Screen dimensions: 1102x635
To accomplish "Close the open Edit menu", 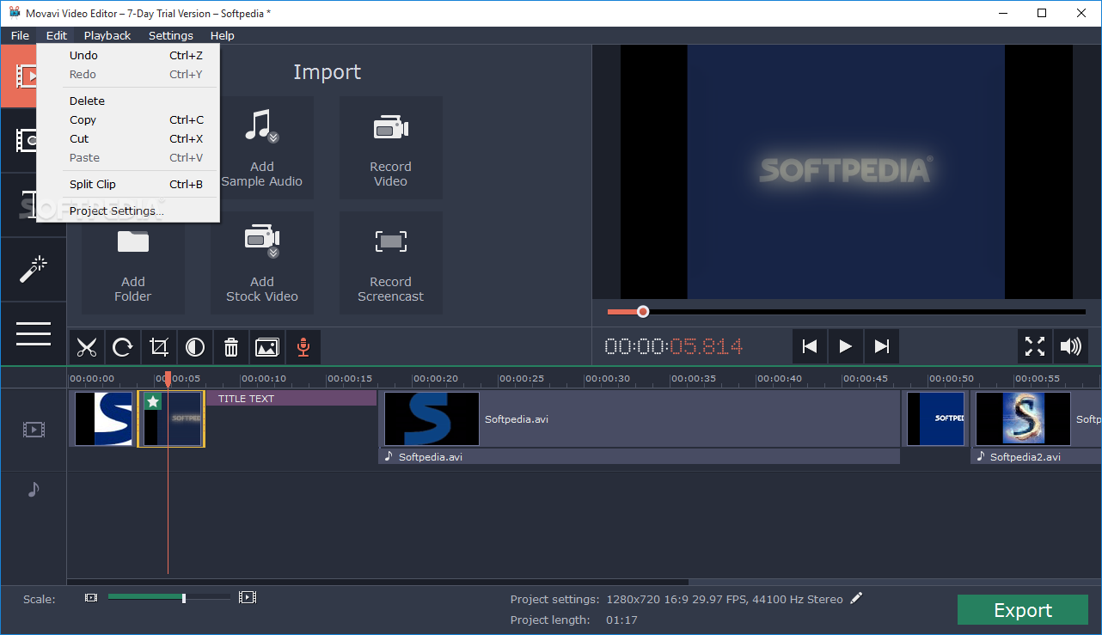I will (57, 35).
